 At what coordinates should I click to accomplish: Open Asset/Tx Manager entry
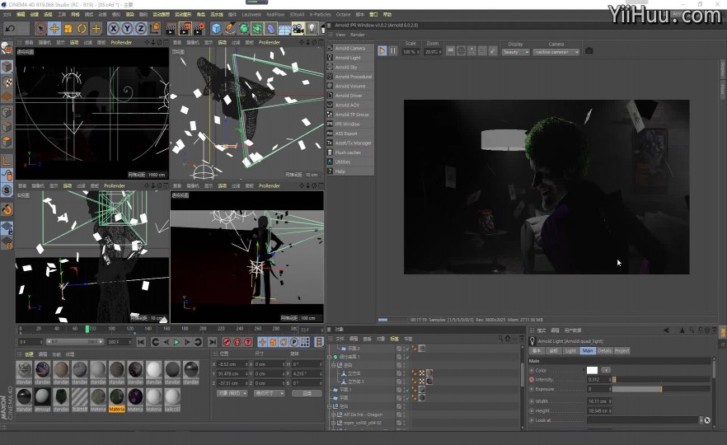pyautogui.click(x=350, y=143)
